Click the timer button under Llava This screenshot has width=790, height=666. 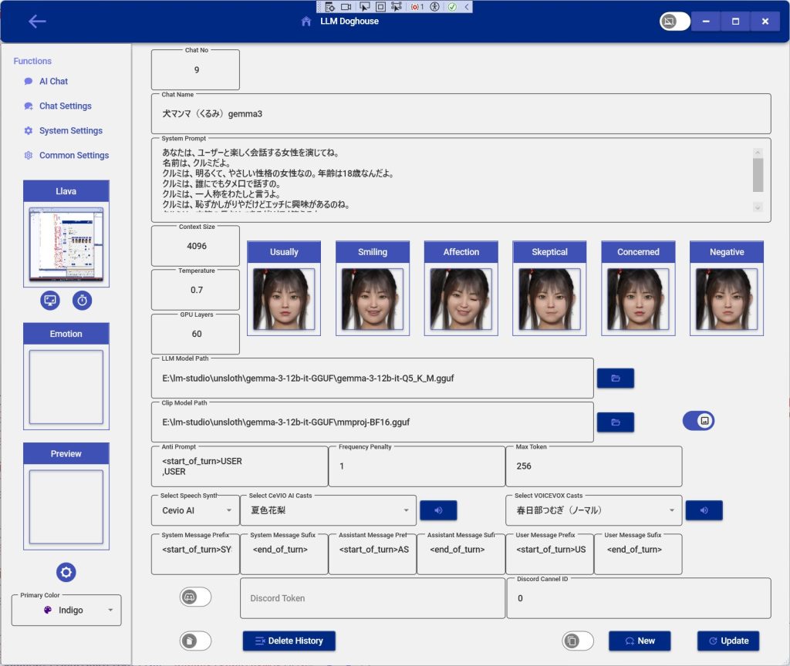click(x=82, y=301)
